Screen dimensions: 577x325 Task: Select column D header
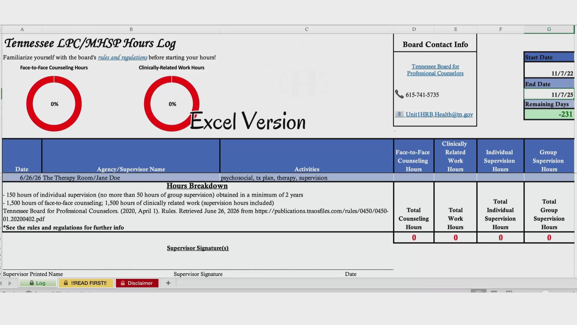coord(414,29)
